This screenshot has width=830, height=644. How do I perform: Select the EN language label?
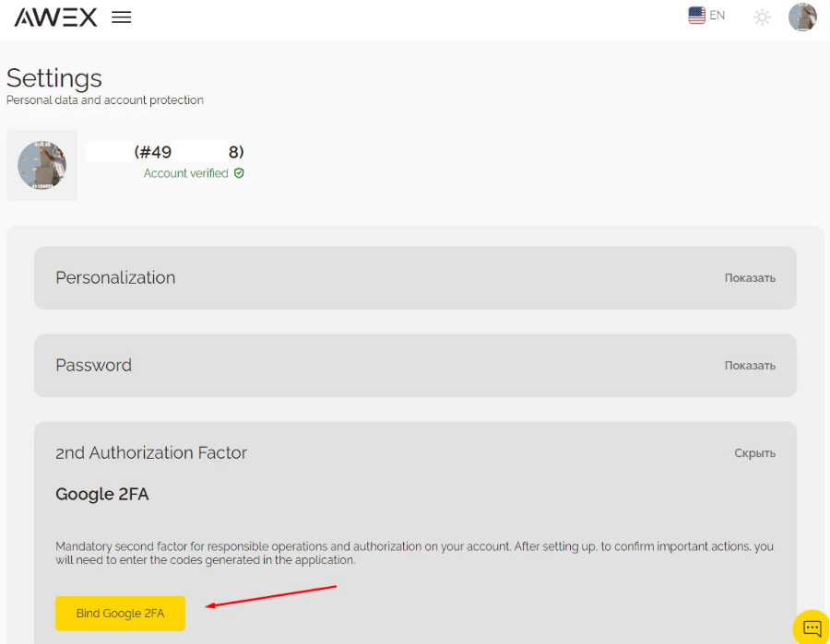coord(717,16)
